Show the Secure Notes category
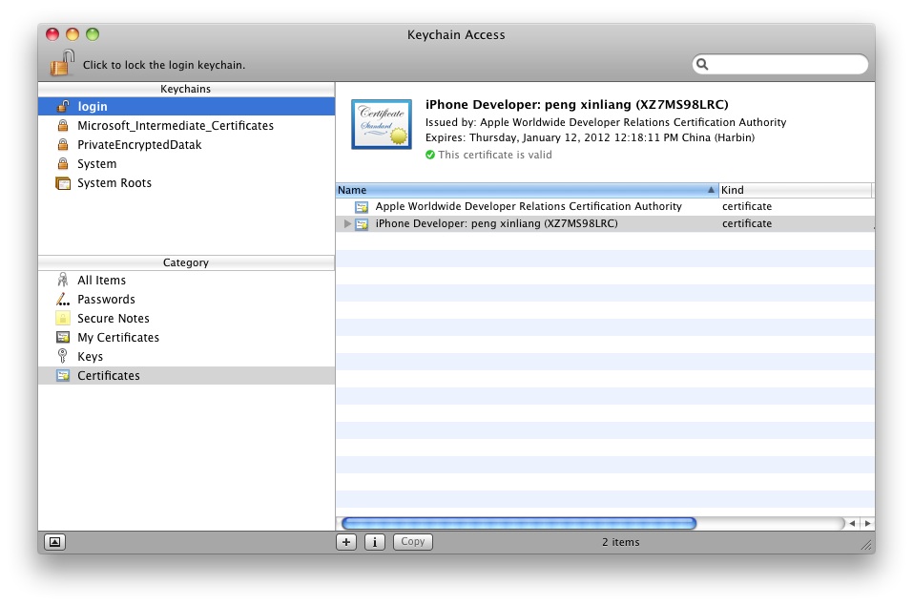913x606 pixels. coord(186,318)
